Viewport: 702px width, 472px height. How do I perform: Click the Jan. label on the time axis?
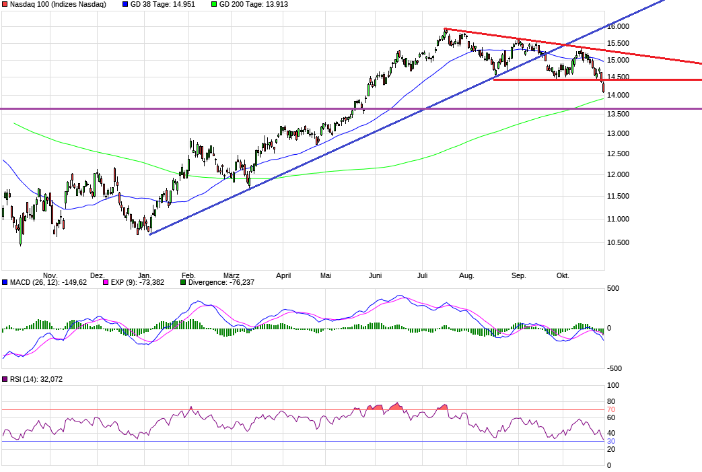pos(145,275)
